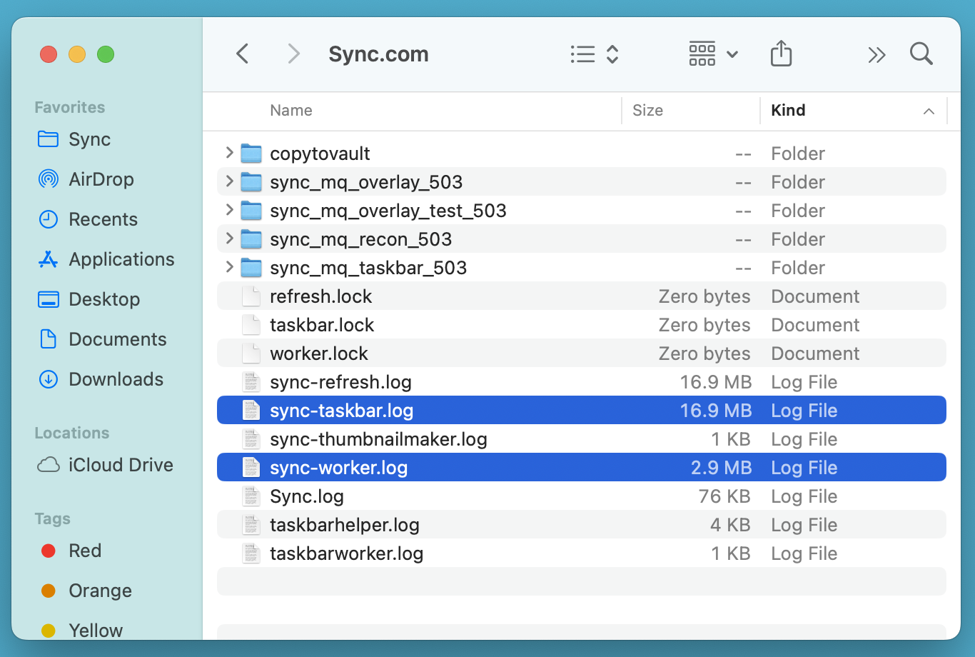Open AirDrop in the sidebar
Screen dimensions: 975x657
click(101, 179)
